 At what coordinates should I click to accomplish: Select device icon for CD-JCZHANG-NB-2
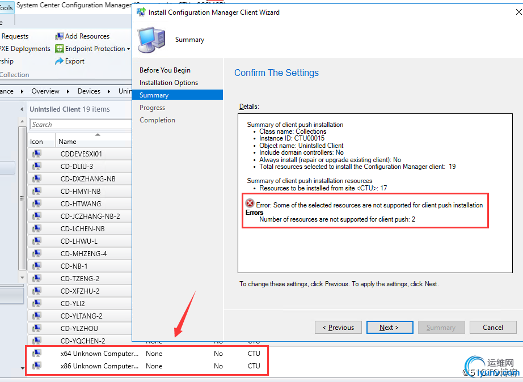pos(37,216)
